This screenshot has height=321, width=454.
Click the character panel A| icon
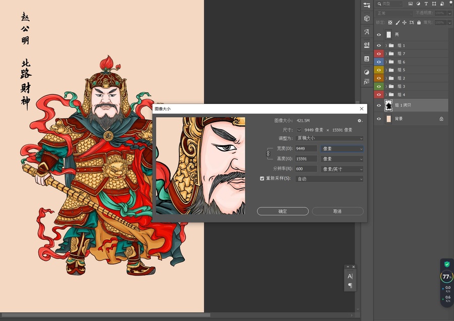coord(350,277)
